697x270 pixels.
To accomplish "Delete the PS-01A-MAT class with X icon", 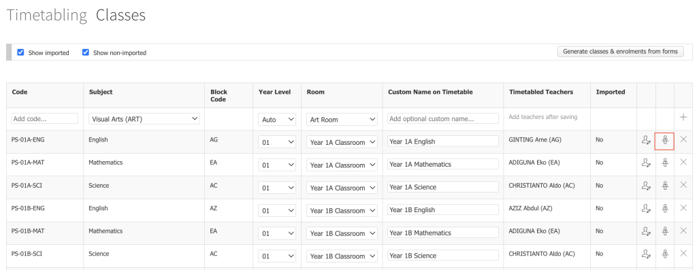I will [683, 162].
